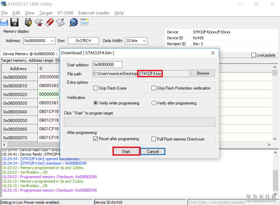Click the Save file floppy icon
This screenshot has width=280, height=205.
coord(14,22)
